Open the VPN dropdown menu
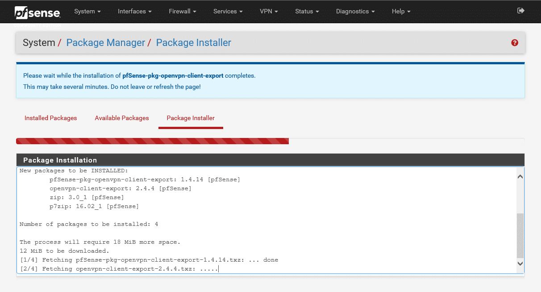 269,11
